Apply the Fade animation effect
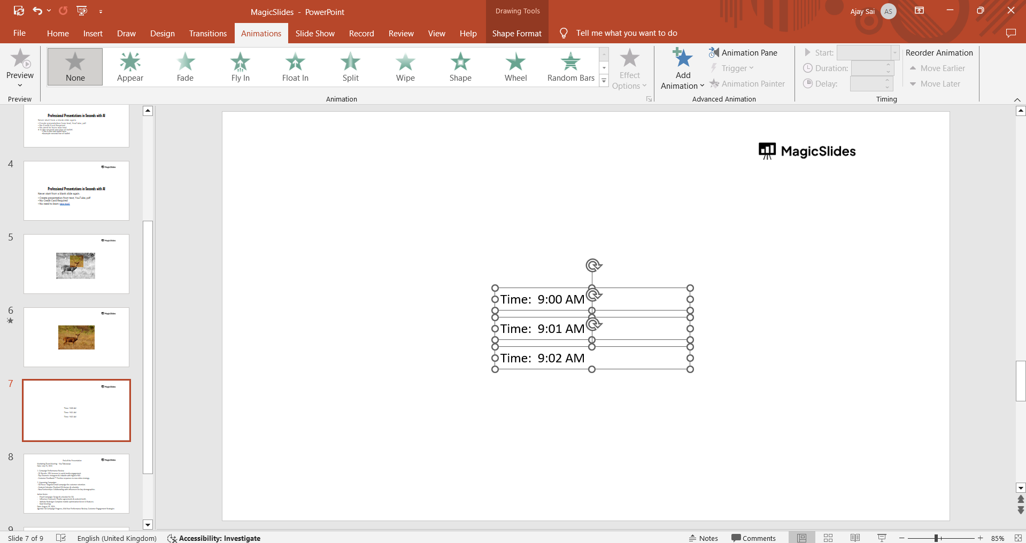 [185, 67]
